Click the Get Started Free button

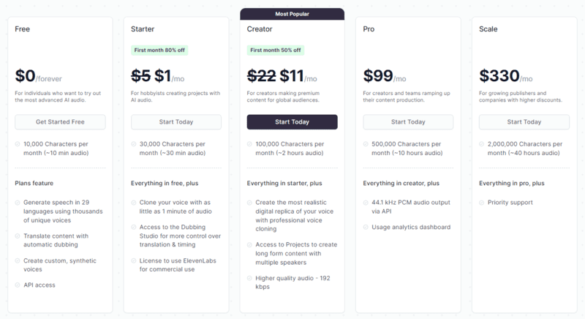point(60,122)
